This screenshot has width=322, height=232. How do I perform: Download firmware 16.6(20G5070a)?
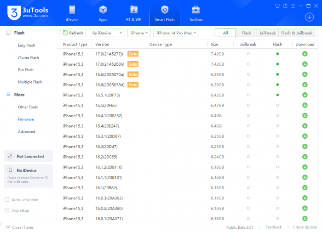coord(305,74)
